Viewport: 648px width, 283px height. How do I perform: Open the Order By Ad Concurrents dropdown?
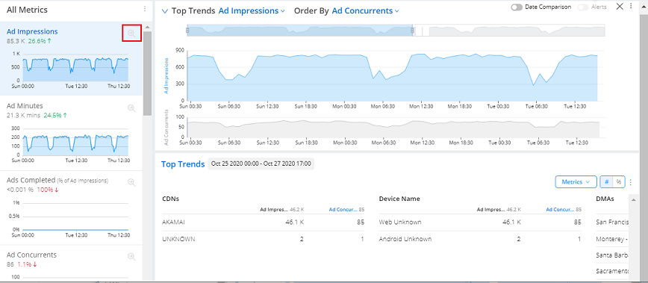coord(365,10)
